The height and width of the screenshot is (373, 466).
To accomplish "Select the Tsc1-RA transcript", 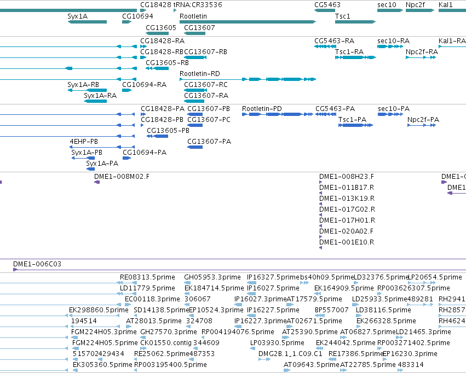I will (355, 57).
